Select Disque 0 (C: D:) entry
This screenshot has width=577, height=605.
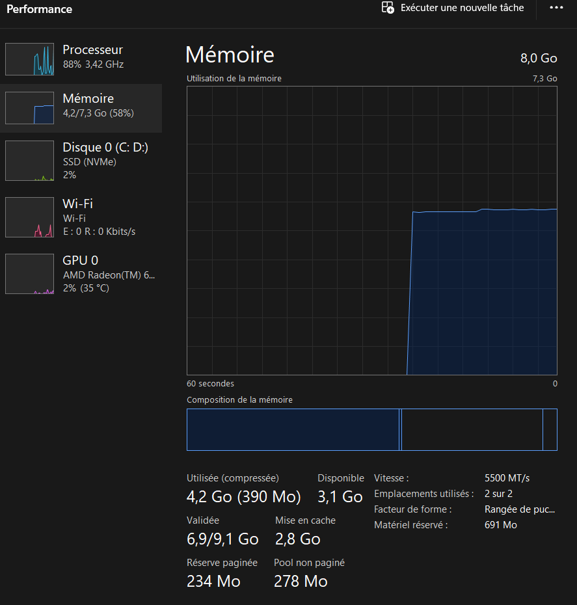click(105, 148)
